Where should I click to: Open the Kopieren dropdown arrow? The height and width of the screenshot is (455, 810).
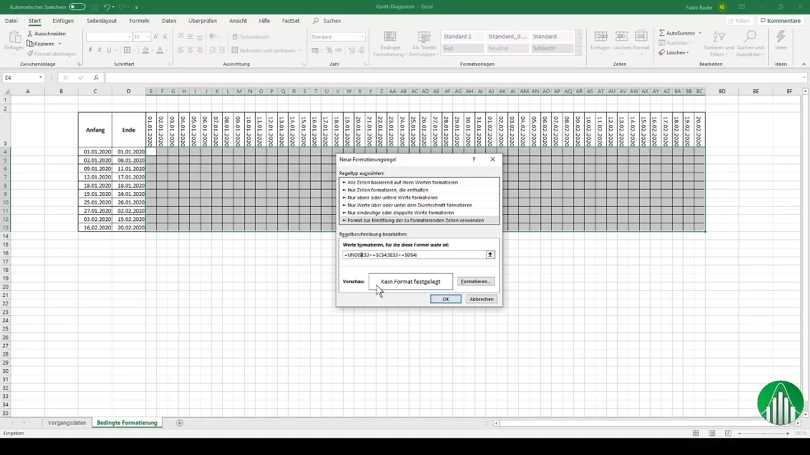(59, 44)
